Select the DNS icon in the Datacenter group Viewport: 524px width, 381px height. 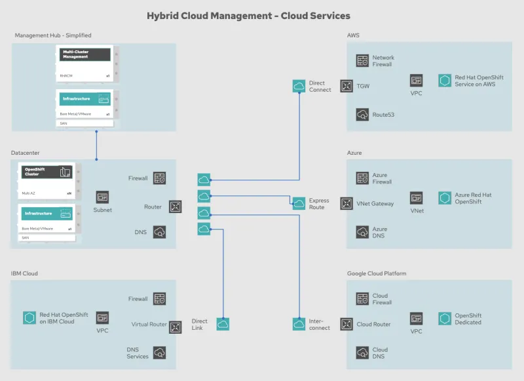tap(160, 232)
